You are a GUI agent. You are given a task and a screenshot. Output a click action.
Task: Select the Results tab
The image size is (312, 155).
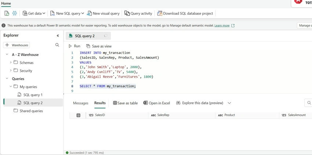100,103
